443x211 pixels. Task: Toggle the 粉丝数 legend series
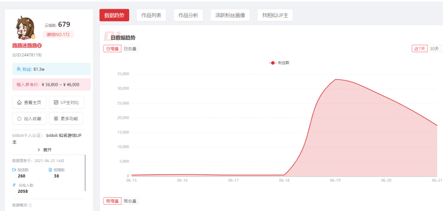[x=279, y=63]
